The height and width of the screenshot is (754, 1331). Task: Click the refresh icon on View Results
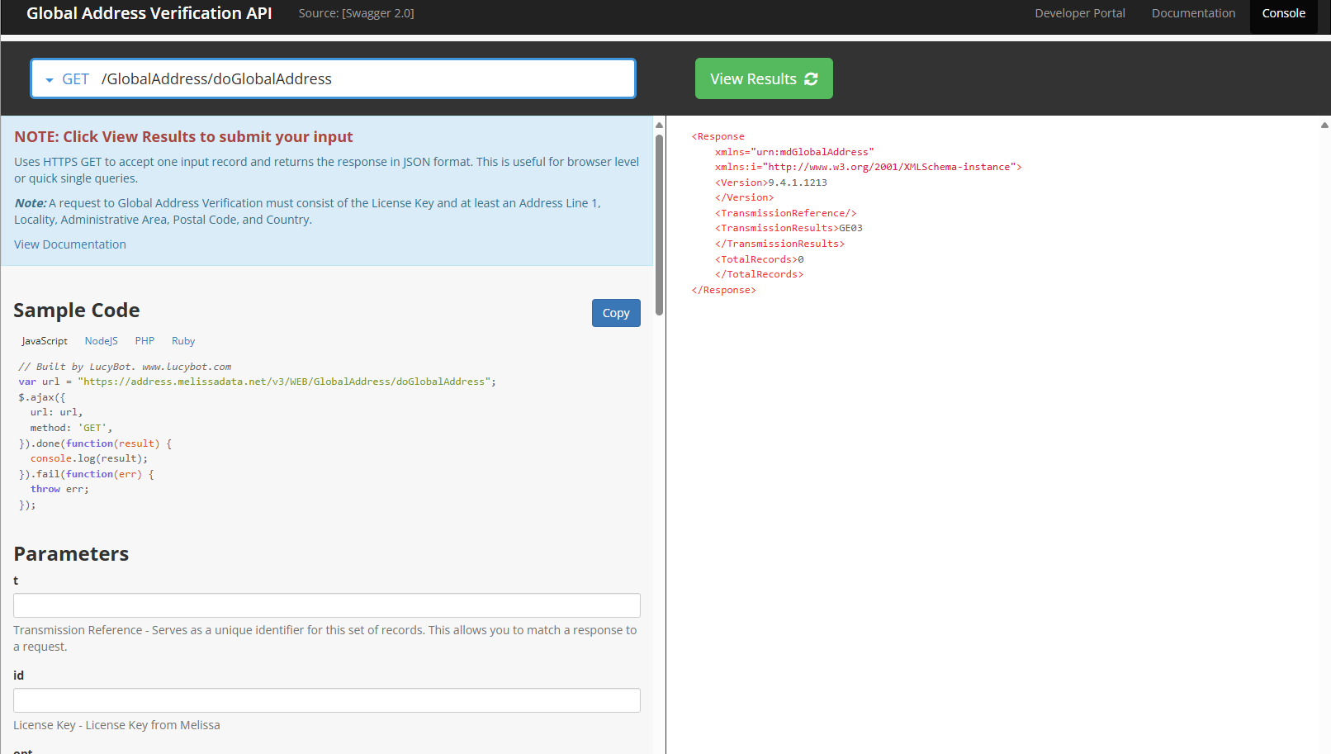pos(811,78)
